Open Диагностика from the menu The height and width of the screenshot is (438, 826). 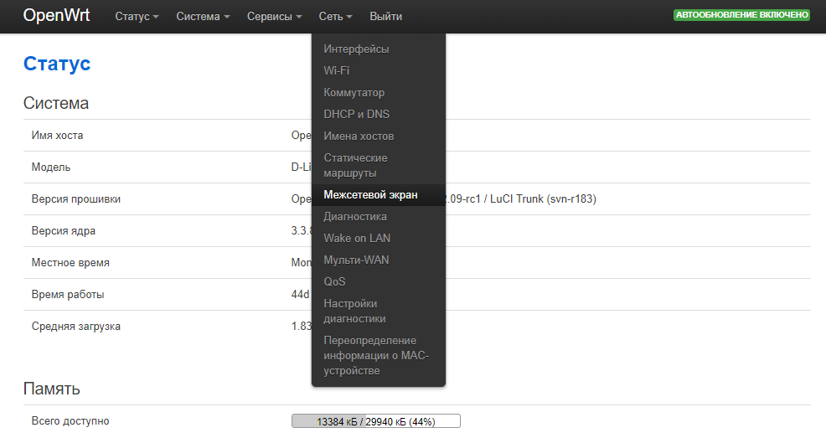coord(378,216)
